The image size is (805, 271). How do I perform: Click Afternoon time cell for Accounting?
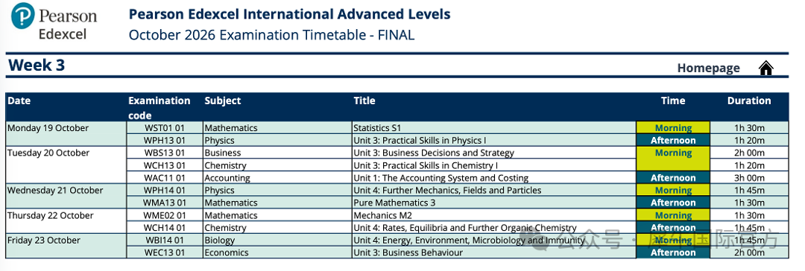[673, 178]
